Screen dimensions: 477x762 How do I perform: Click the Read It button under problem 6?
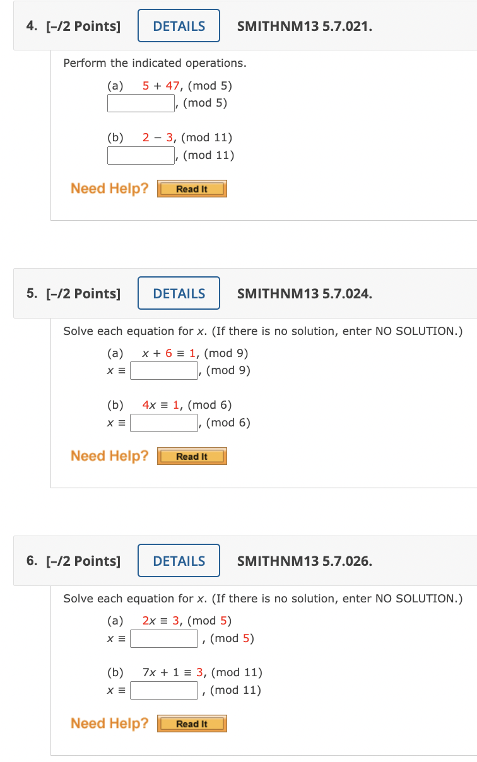[x=192, y=723]
